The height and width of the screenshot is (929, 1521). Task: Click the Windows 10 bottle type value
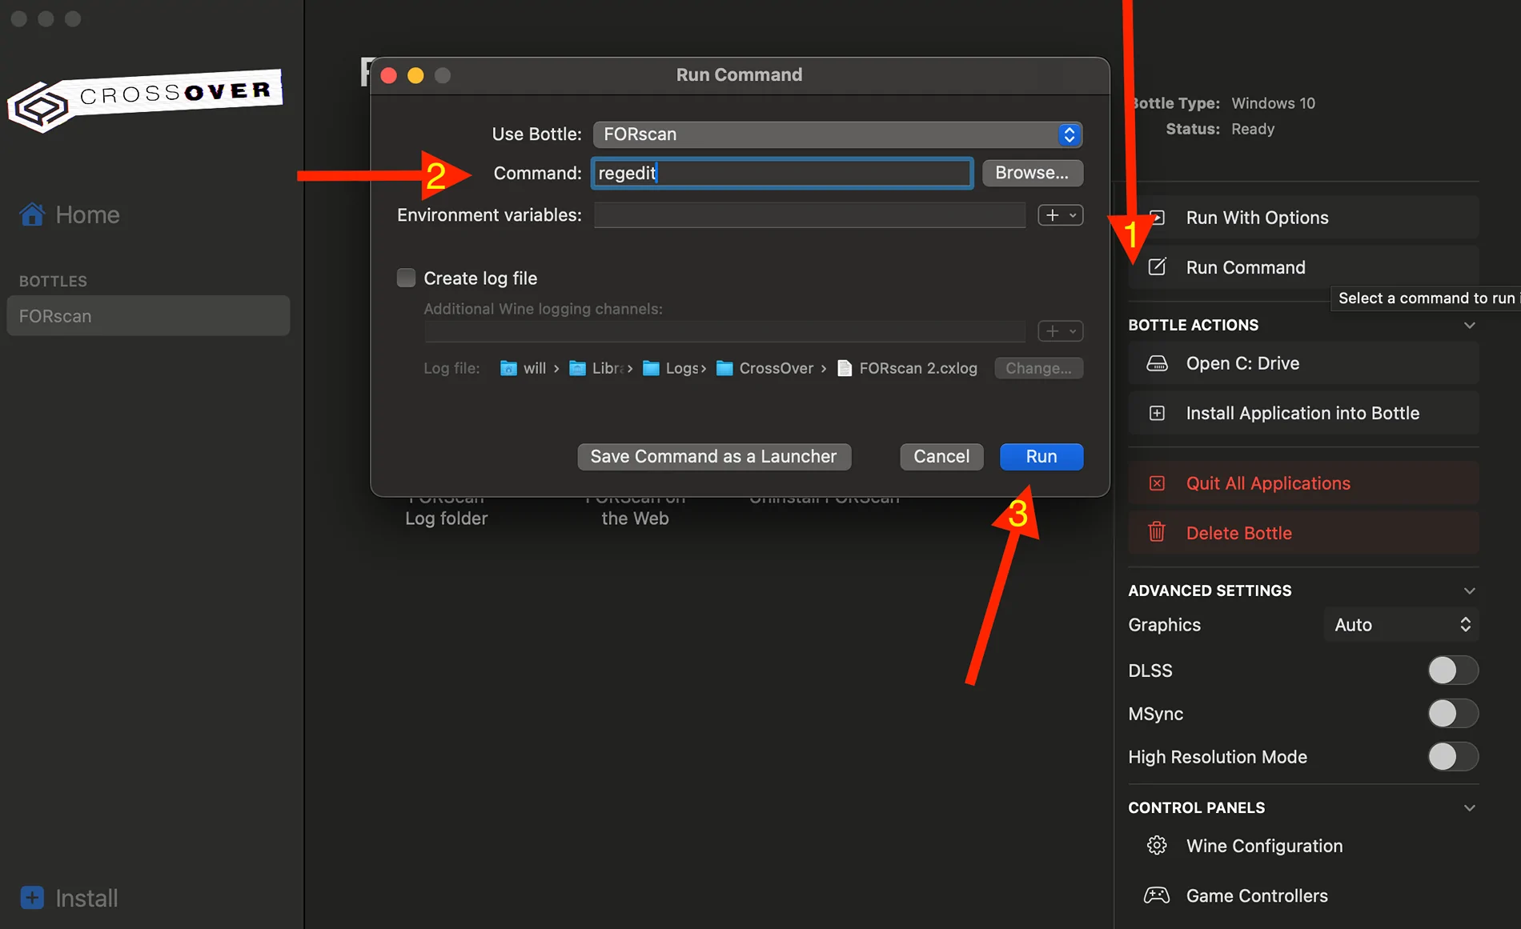(x=1273, y=103)
